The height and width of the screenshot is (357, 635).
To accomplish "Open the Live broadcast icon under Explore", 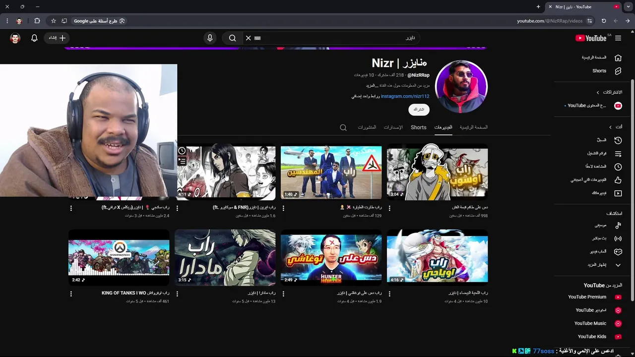I will 618,238.
